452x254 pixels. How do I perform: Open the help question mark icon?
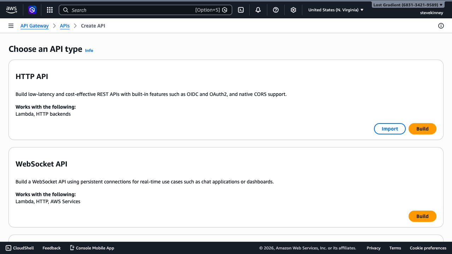click(x=276, y=10)
